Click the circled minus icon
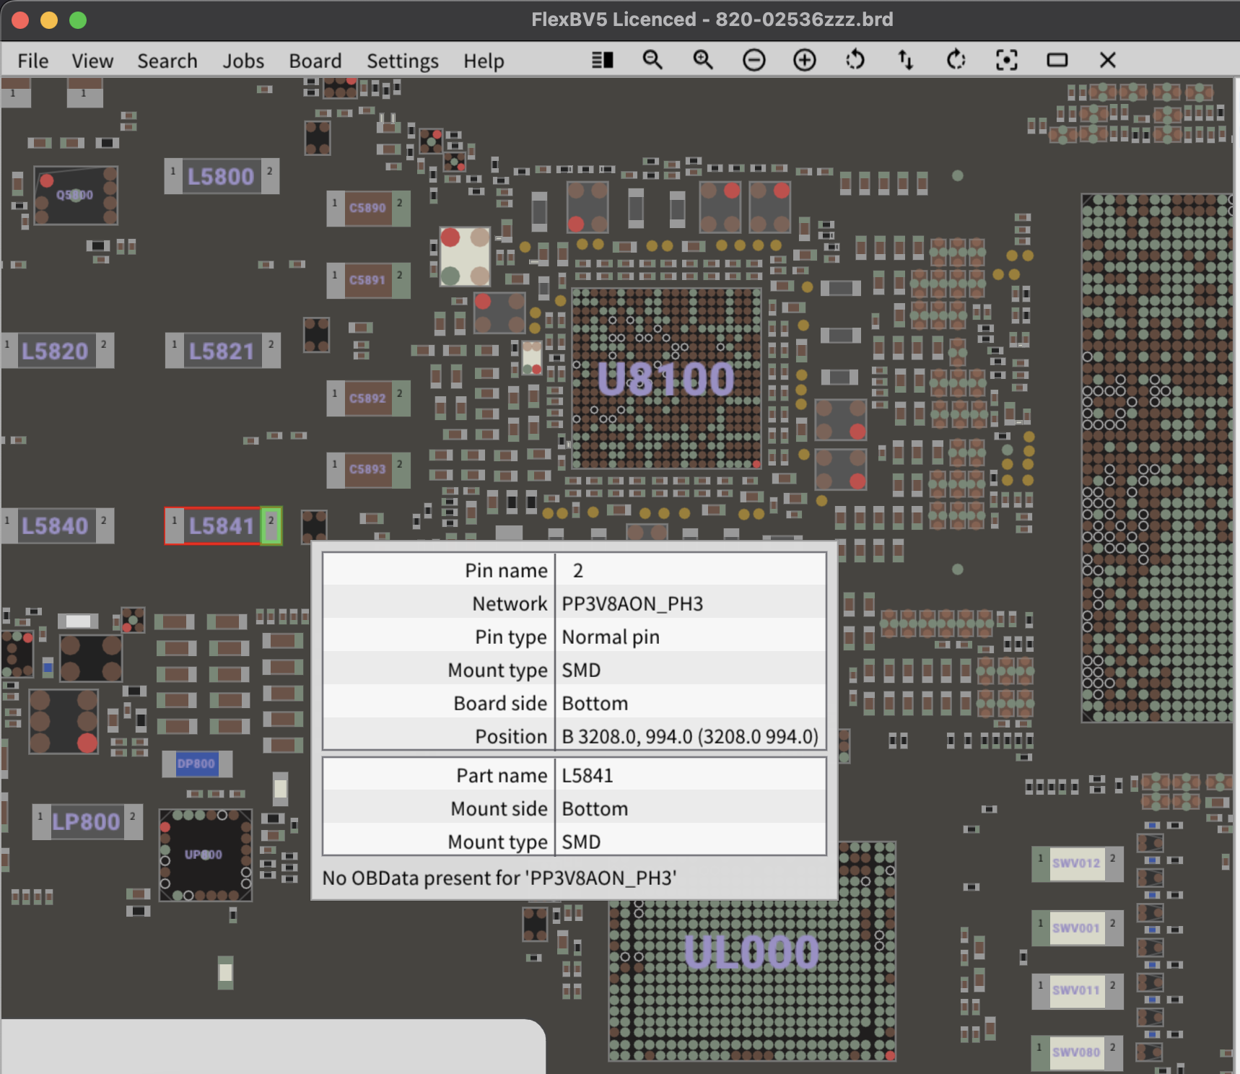 pos(754,60)
